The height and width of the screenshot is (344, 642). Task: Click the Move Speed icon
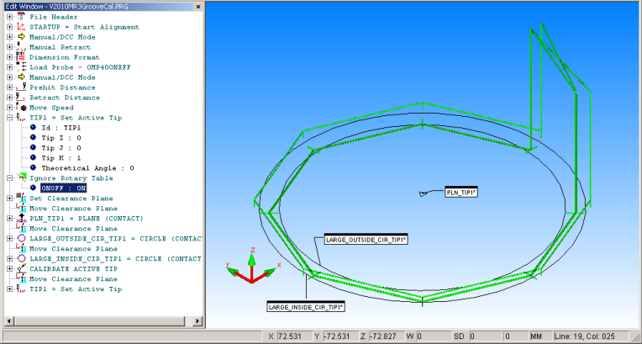tap(21, 108)
